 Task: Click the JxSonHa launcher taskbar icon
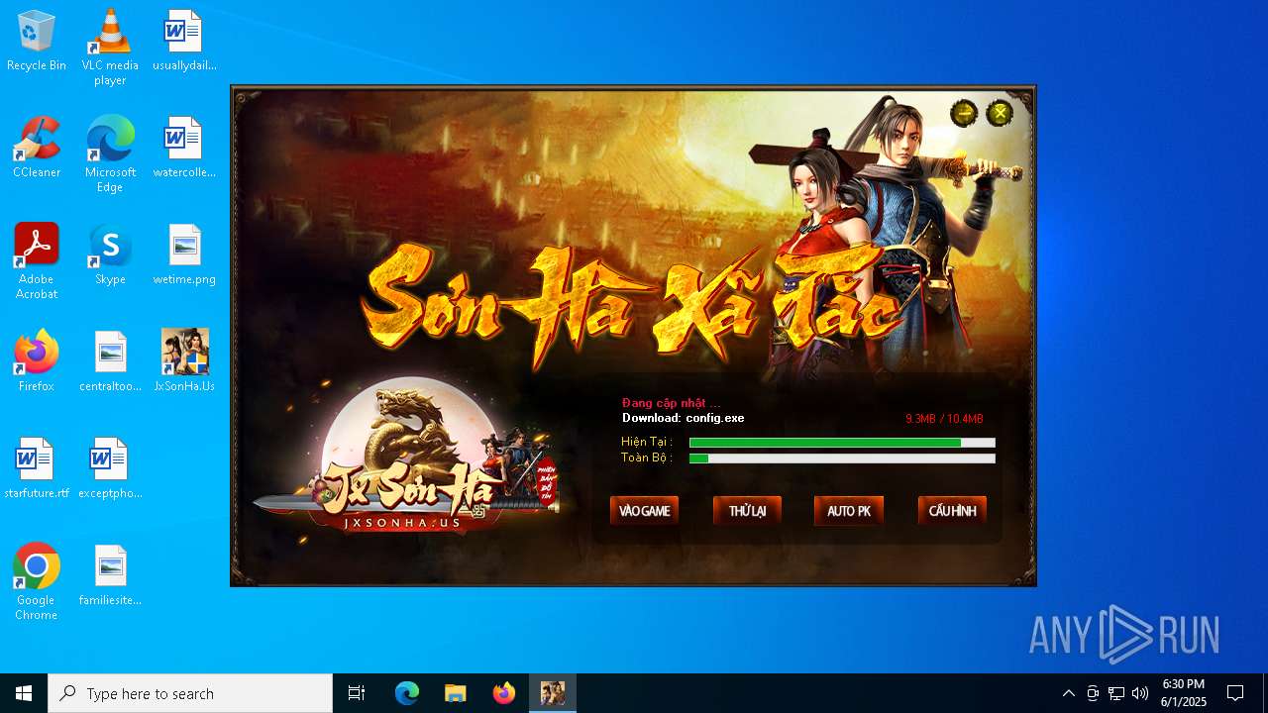(553, 693)
